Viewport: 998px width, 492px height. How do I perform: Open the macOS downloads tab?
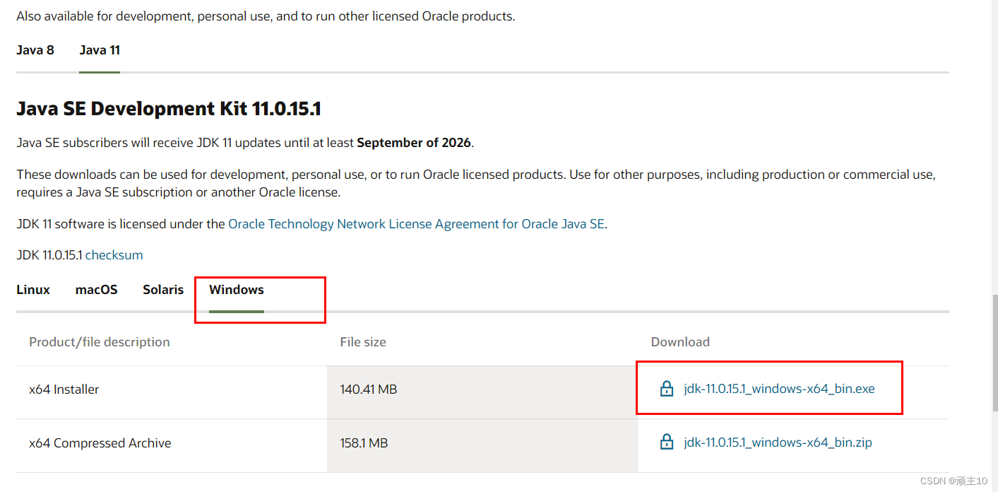pos(96,289)
